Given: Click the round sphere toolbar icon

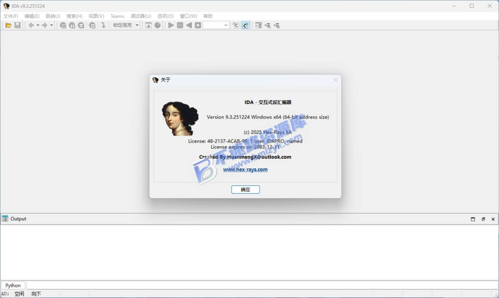Looking at the screenshot, I should [158, 25].
